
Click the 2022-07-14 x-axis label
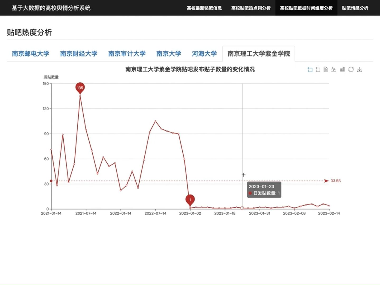click(x=155, y=213)
